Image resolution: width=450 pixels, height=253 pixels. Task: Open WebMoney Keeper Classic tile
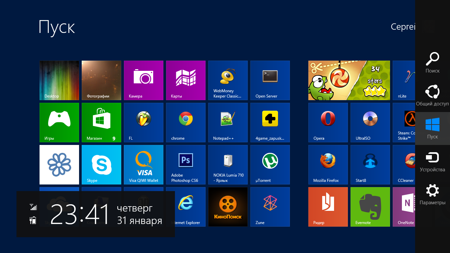(228, 80)
